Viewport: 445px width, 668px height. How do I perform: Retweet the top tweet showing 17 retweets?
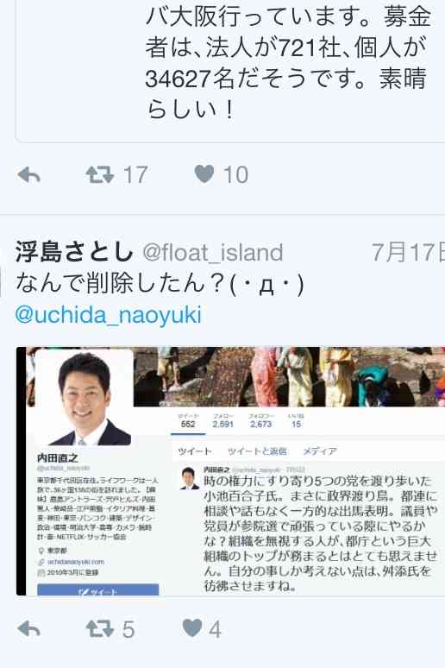(100, 174)
